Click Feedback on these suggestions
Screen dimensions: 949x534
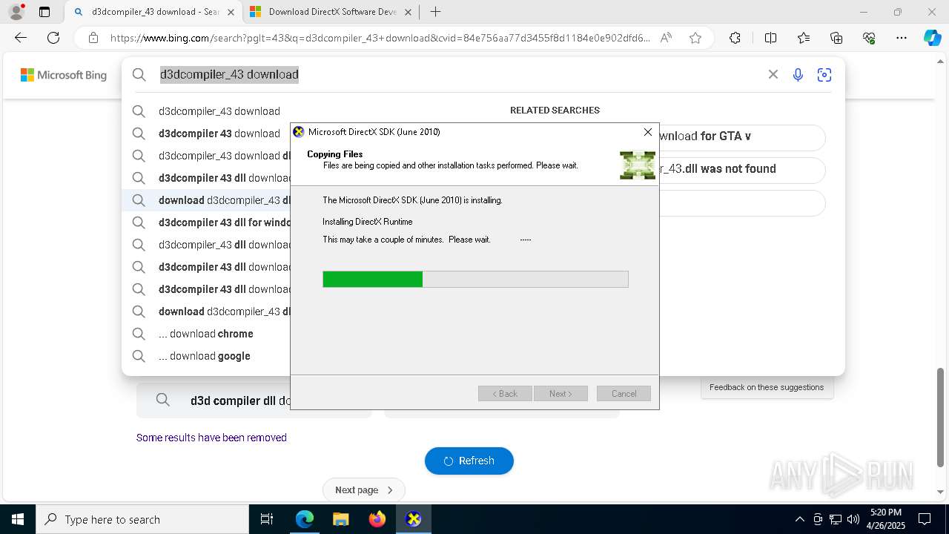767,387
